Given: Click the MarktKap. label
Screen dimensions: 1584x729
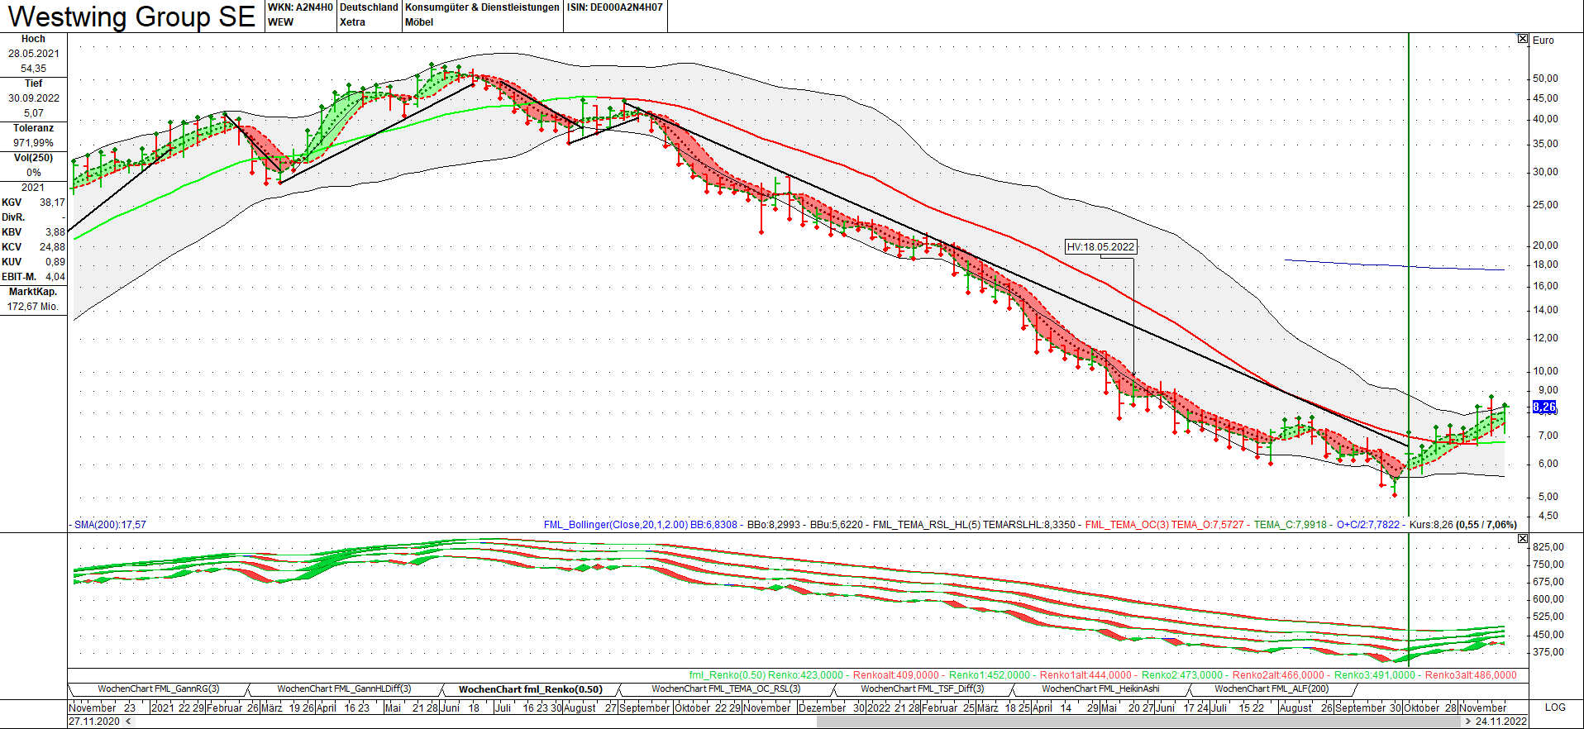Looking at the screenshot, I should (33, 292).
